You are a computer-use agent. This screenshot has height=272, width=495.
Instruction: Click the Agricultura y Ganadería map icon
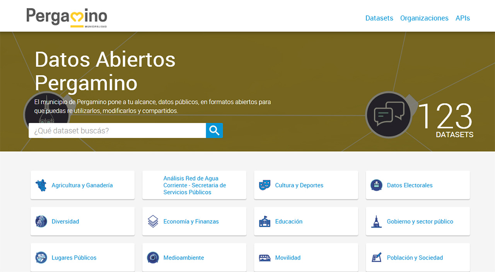[41, 185]
